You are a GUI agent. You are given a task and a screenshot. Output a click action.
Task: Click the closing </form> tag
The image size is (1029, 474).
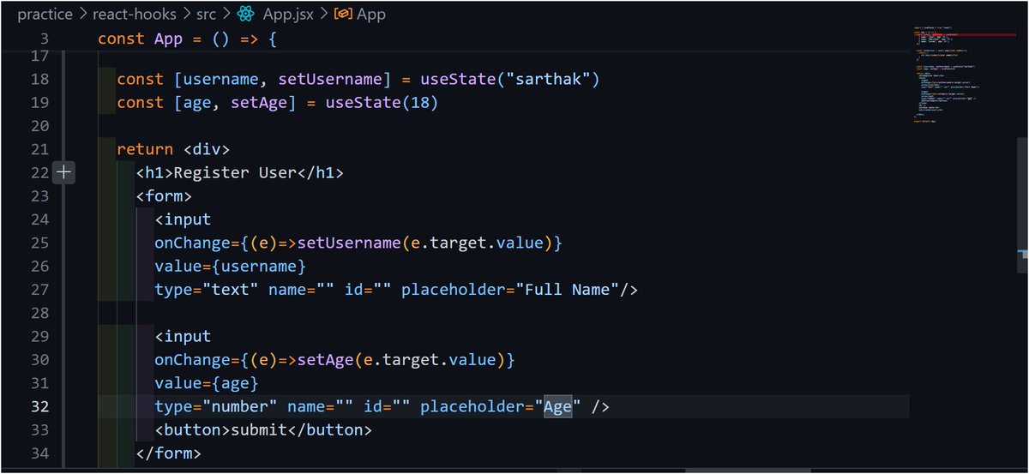pos(168,453)
